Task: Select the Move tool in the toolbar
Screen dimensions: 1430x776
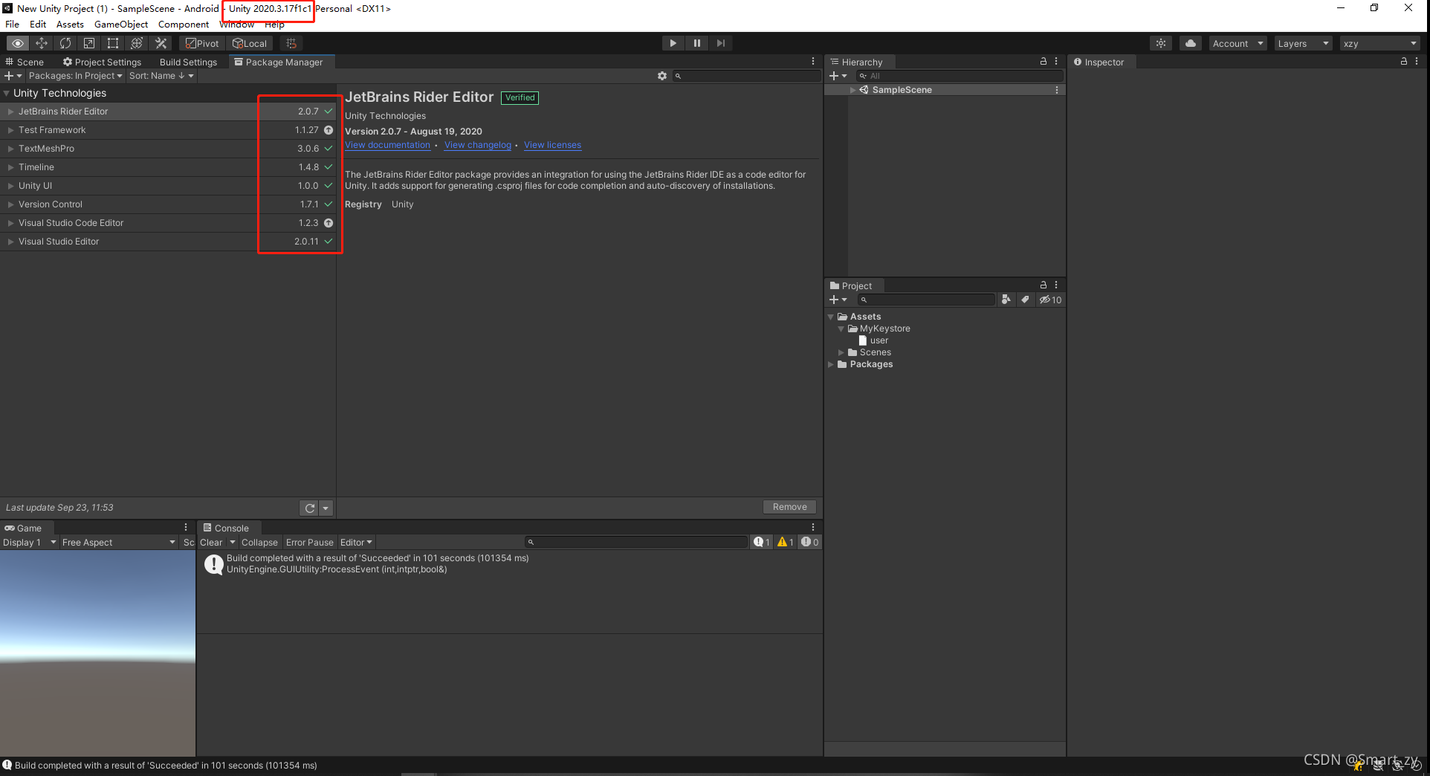Action: point(42,43)
